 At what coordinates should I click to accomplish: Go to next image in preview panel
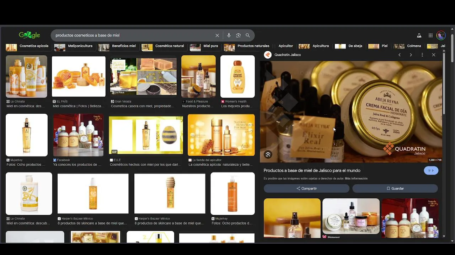[411, 55]
